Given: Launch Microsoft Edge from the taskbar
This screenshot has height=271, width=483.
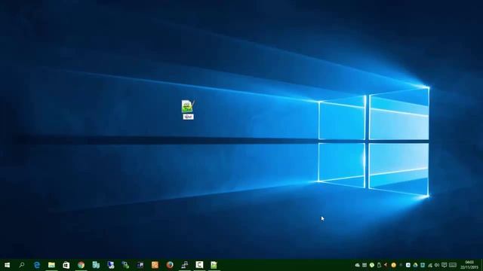Looking at the screenshot, I should 37,265.
